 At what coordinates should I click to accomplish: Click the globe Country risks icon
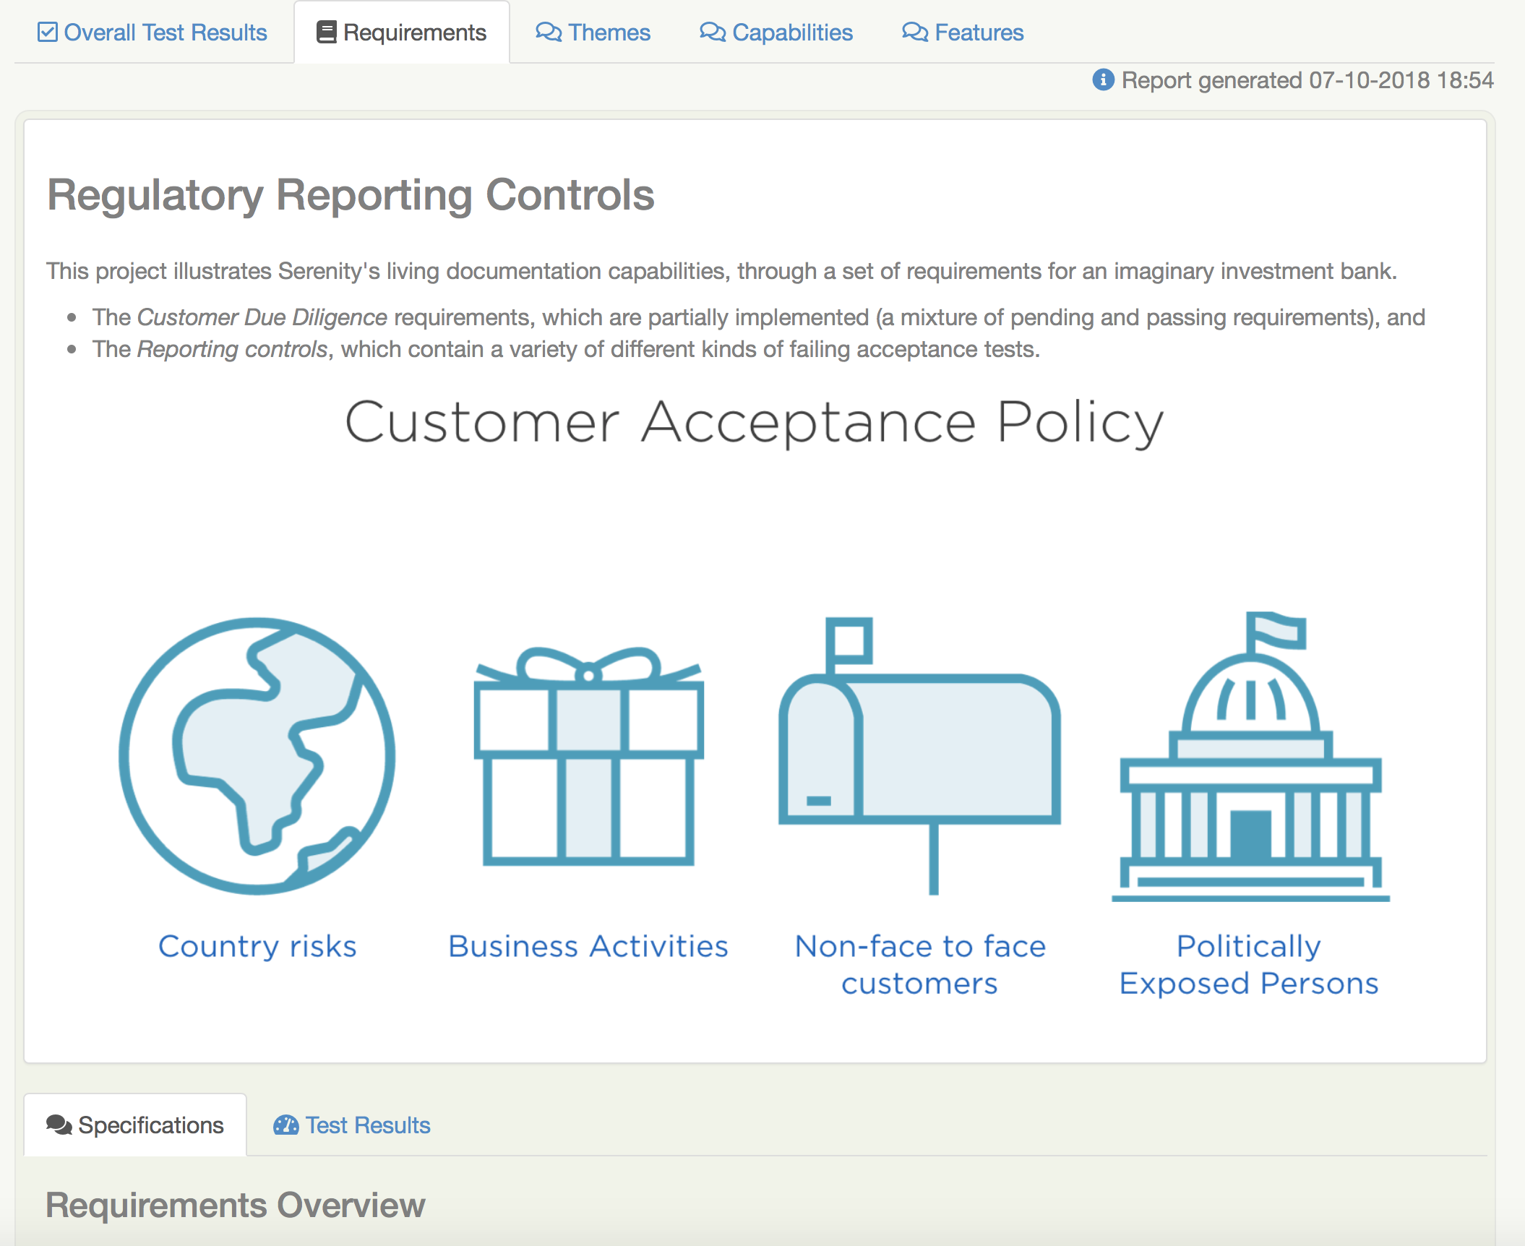(257, 755)
